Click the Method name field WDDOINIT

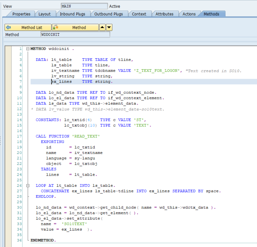(x=75, y=34)
